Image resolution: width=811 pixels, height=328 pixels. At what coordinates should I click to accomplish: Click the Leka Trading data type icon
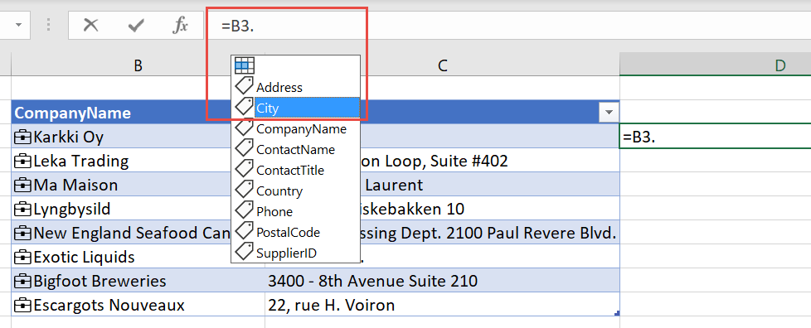coord(22,162)
